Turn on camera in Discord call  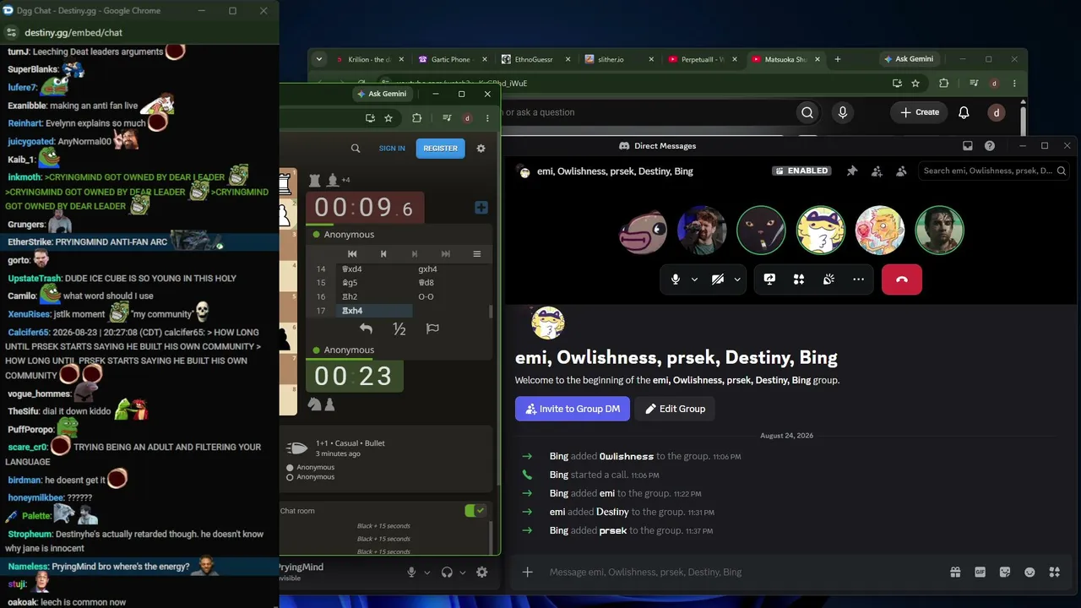(717, 280)
